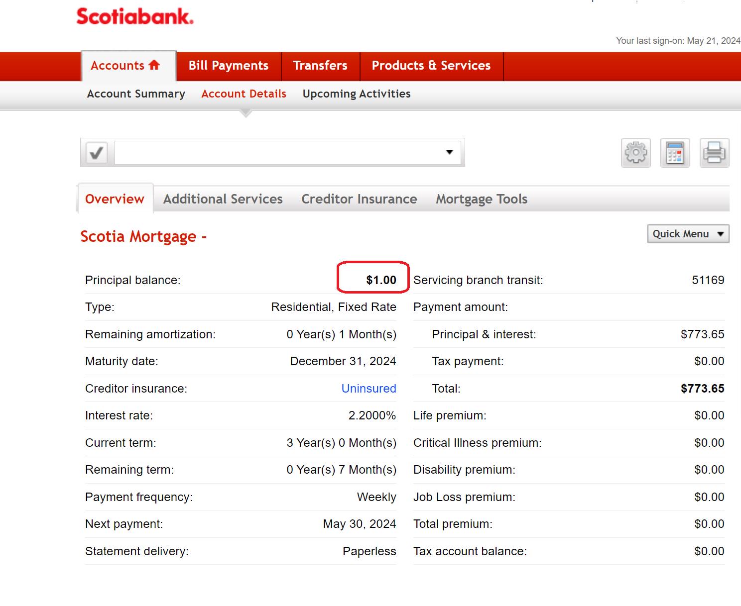The width and height of the screenshot is (741, 606).
Task: Go to Account Summary
Action: (136, 94)
